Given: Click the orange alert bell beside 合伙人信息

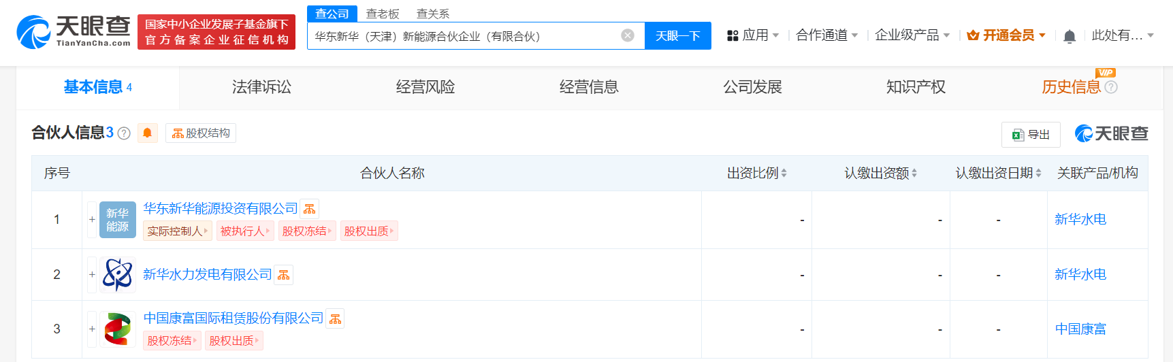Looking at the screenshot, I should [x=147, y=133].
